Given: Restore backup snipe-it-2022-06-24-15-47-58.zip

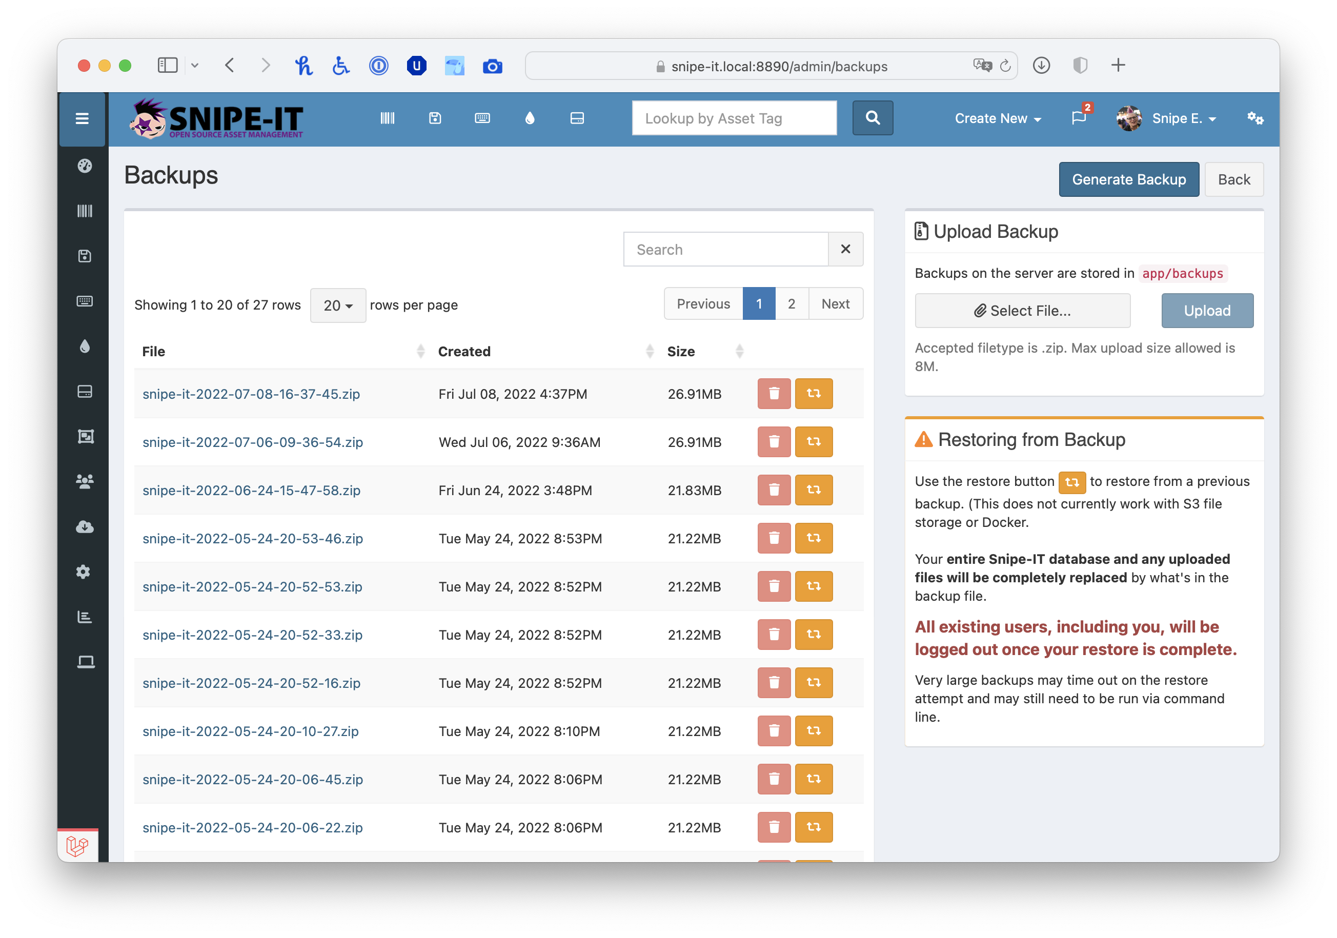Looking at the screenshot, I should click(x=814, y=490).
